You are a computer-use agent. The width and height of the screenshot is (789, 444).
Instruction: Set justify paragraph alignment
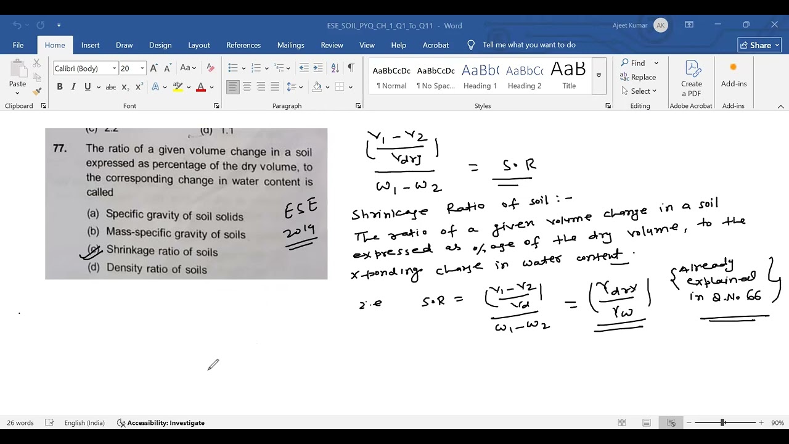coord(275,87)
